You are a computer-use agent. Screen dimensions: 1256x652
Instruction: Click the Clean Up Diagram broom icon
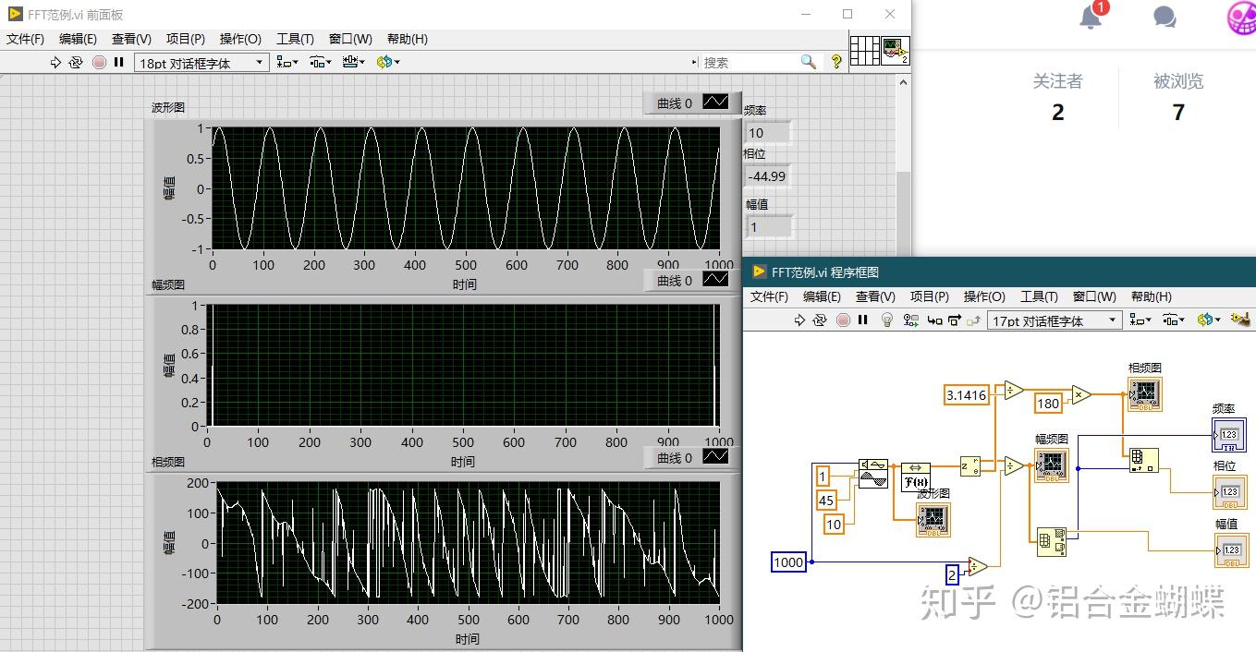pos(1241,320)
